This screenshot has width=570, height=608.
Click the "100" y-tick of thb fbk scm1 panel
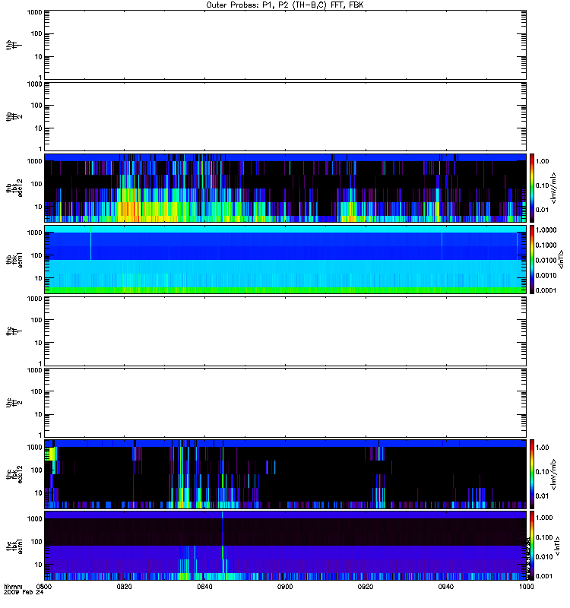click(x=36, y=255)
